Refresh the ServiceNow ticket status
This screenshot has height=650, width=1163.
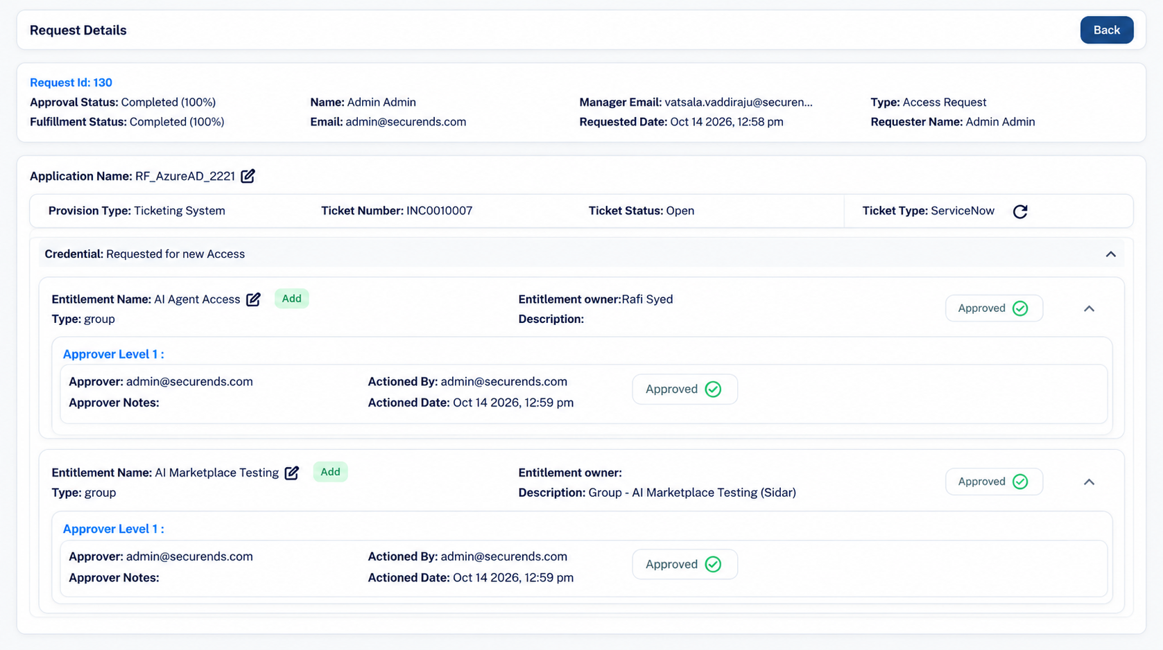1020,211
